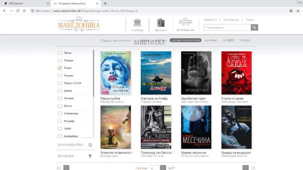Click the Животна посветеност book cover
The height and width of the screenshot is (170, 303).
click(115, 127)
